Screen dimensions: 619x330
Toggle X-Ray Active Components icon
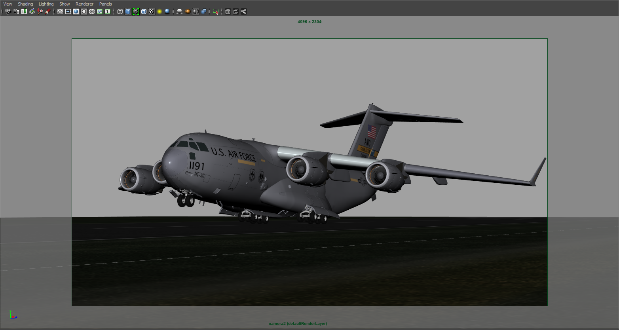tap(236, 11)
